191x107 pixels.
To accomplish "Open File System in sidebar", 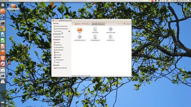I will click(58, 60).
